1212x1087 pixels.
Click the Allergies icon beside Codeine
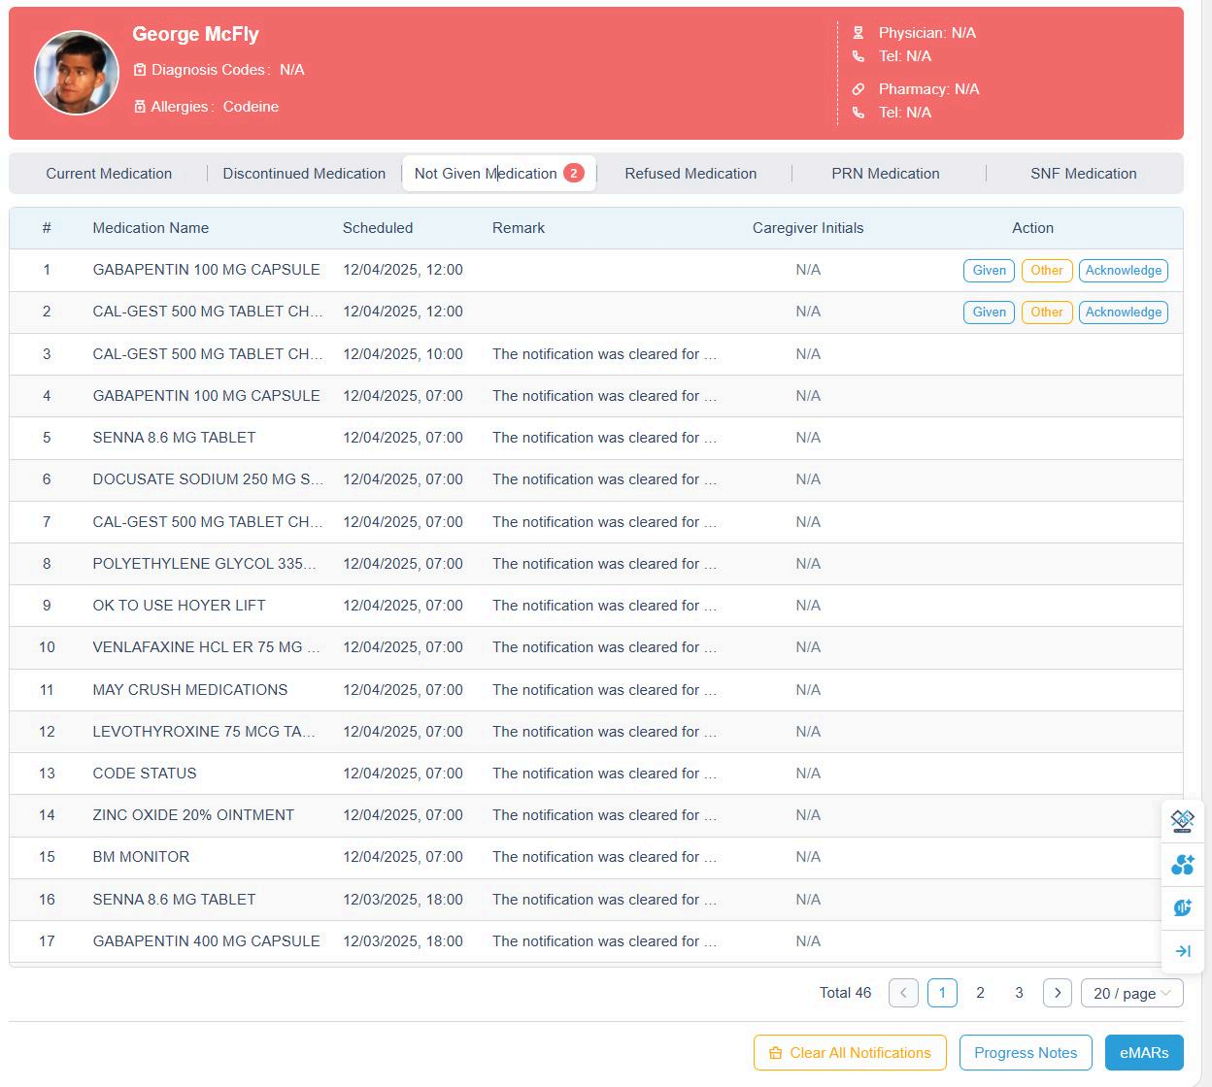(x=140, y=107)
